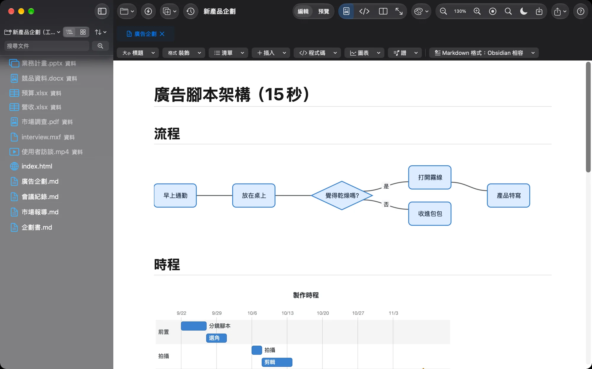The image size is (592, 369).
Task: Click the 打開霧線 flowchart node
Action: (430, 177)
